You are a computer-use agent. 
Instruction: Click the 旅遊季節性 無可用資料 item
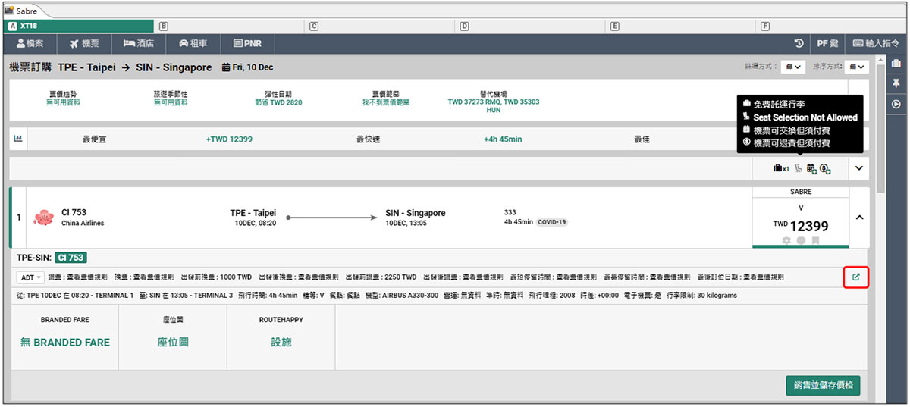point(171,98)
